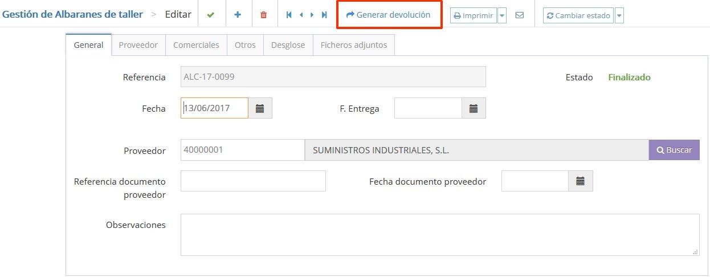
Task: Click the Proveedor code field 40000001
Action: point(242,150)
